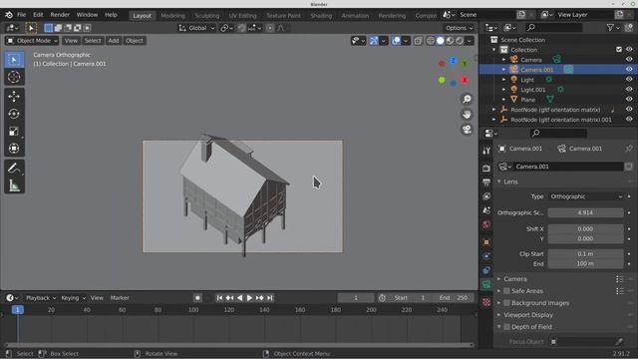This screenshot has height=359, width=638.
Task: Toggle Collection exclude checkbox in outliner
Action: coord(619,50)
